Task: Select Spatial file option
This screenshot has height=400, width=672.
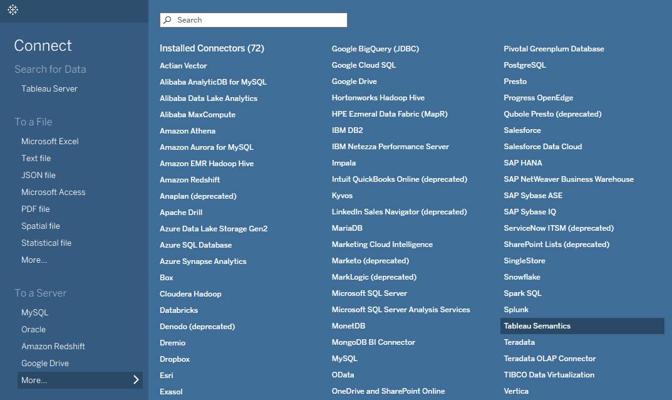Action: click(x=41, y=226)
